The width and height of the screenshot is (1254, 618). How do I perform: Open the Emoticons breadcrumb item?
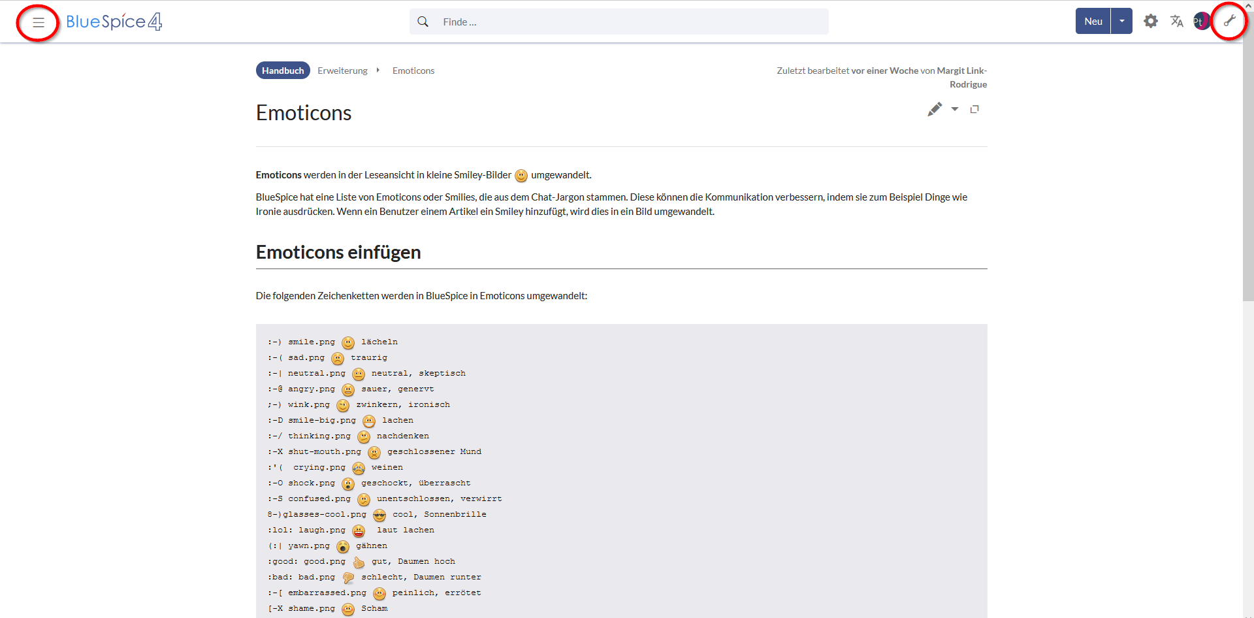point(413,71)
